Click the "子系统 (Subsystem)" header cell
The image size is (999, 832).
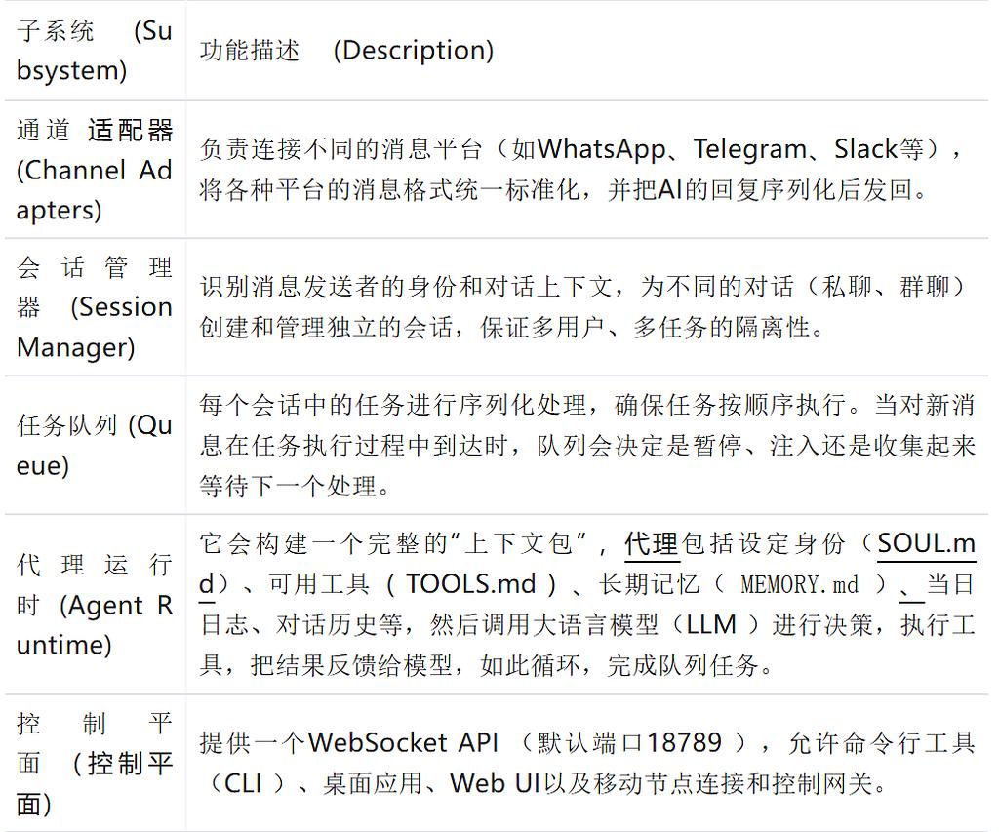click(94, 51)
